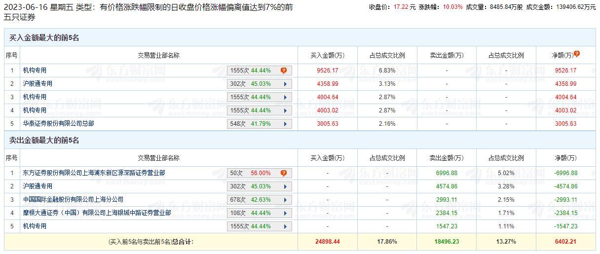Click help icon beside 净额(万) header
The image size is (600, 254).
(576, 54)
